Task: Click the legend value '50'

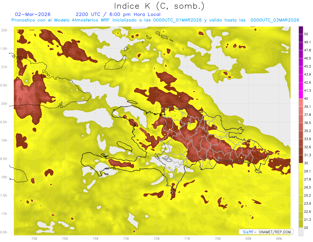Action: [307, 34]
